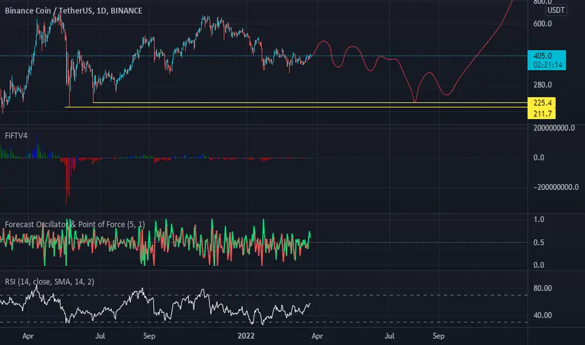The height and width of the screenshot is (345, 585).
Task: Click the FiFTV4 indicator title
Action: click(16, 135)
